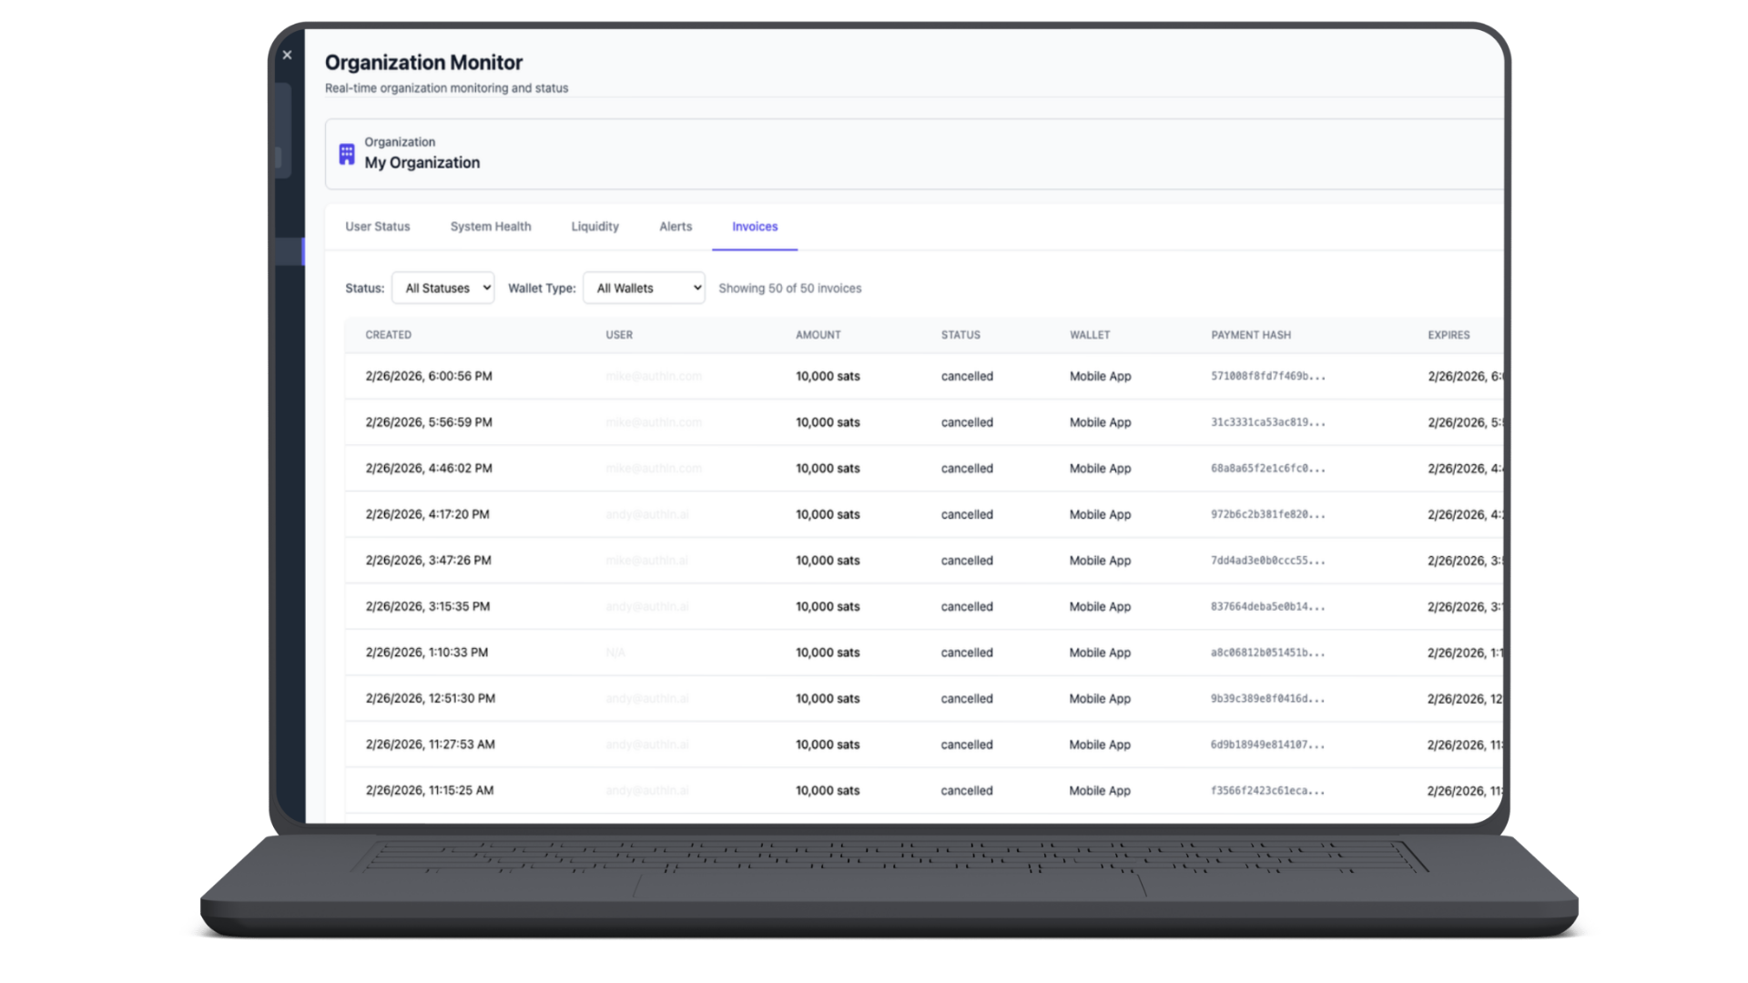Click the My Organization name

coord(422,163)
